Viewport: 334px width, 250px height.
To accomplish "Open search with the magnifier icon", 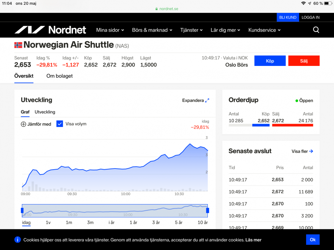I will tap(316, 30).
